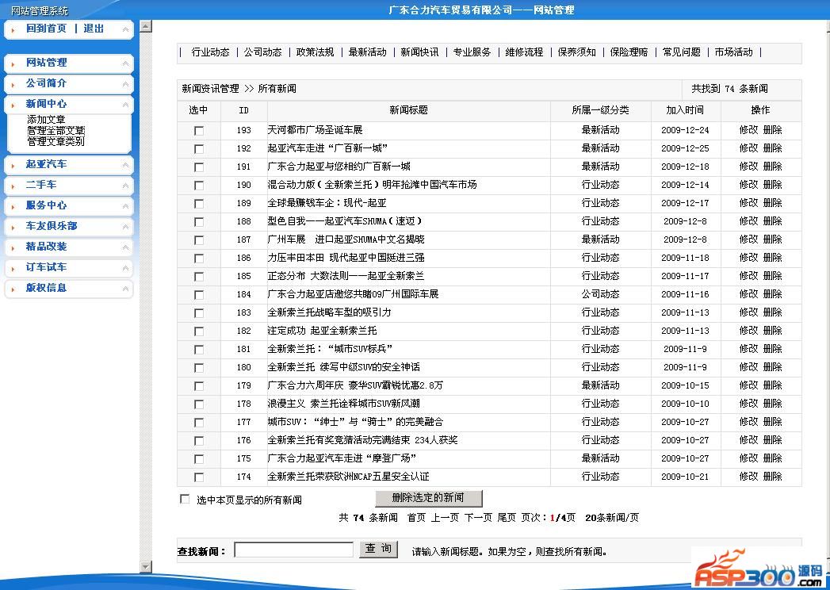Check the box for news ID 181
The height and width of the screenshot is (590, 830).
coord(199,350)
